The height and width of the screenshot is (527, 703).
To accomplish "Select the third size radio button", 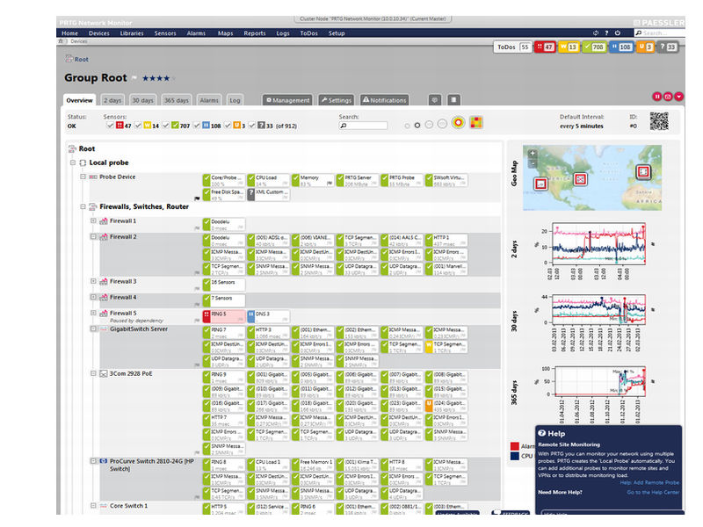I will coord(429,125).
